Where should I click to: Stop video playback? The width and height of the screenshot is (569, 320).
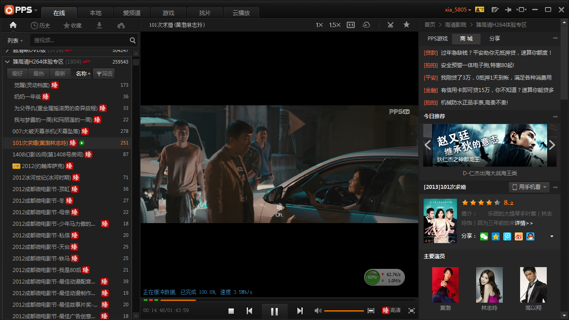point(231,311)
